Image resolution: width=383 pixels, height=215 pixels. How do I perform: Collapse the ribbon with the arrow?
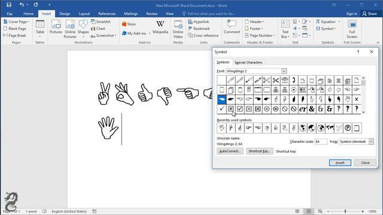(378, 42)
